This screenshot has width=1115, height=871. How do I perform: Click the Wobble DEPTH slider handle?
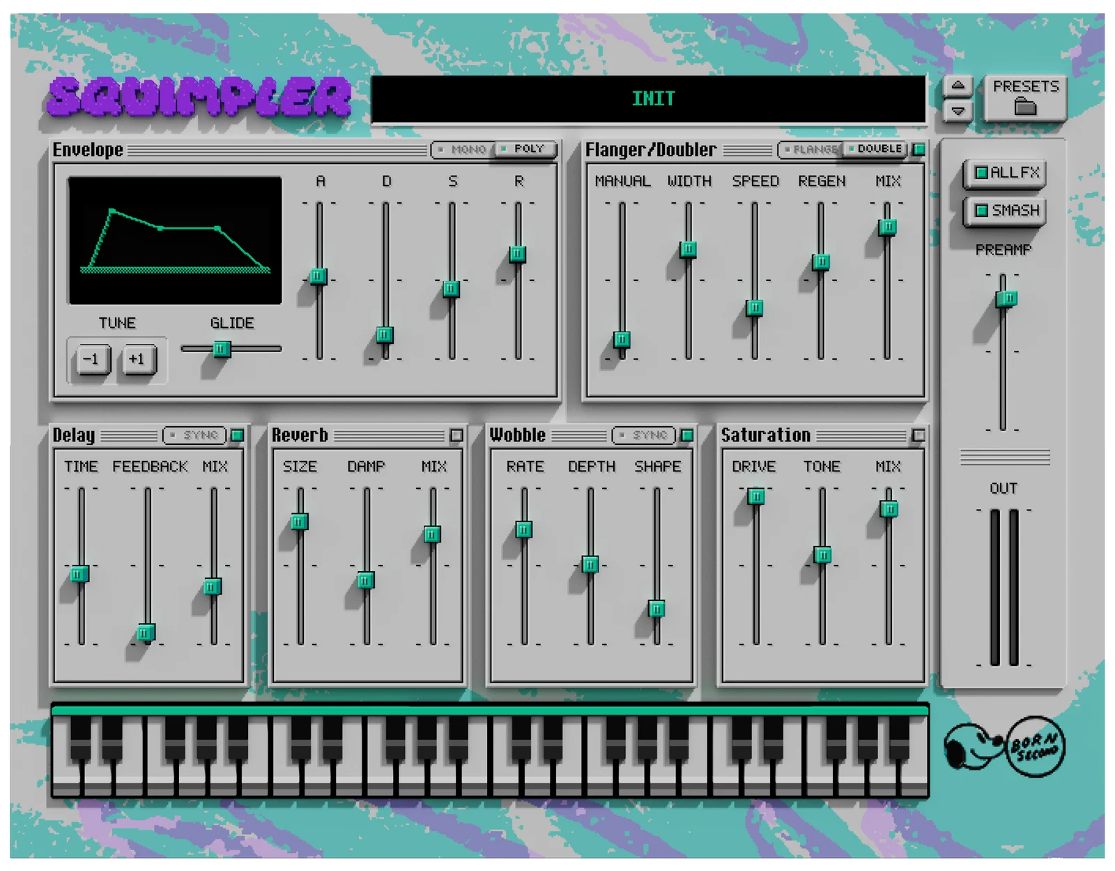tap(590, 564)
